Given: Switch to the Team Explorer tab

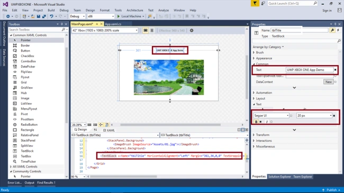Looking at the screenshot, I should click(303, 177).
